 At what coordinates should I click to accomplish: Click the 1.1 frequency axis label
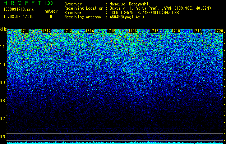(x=3, y=47)
